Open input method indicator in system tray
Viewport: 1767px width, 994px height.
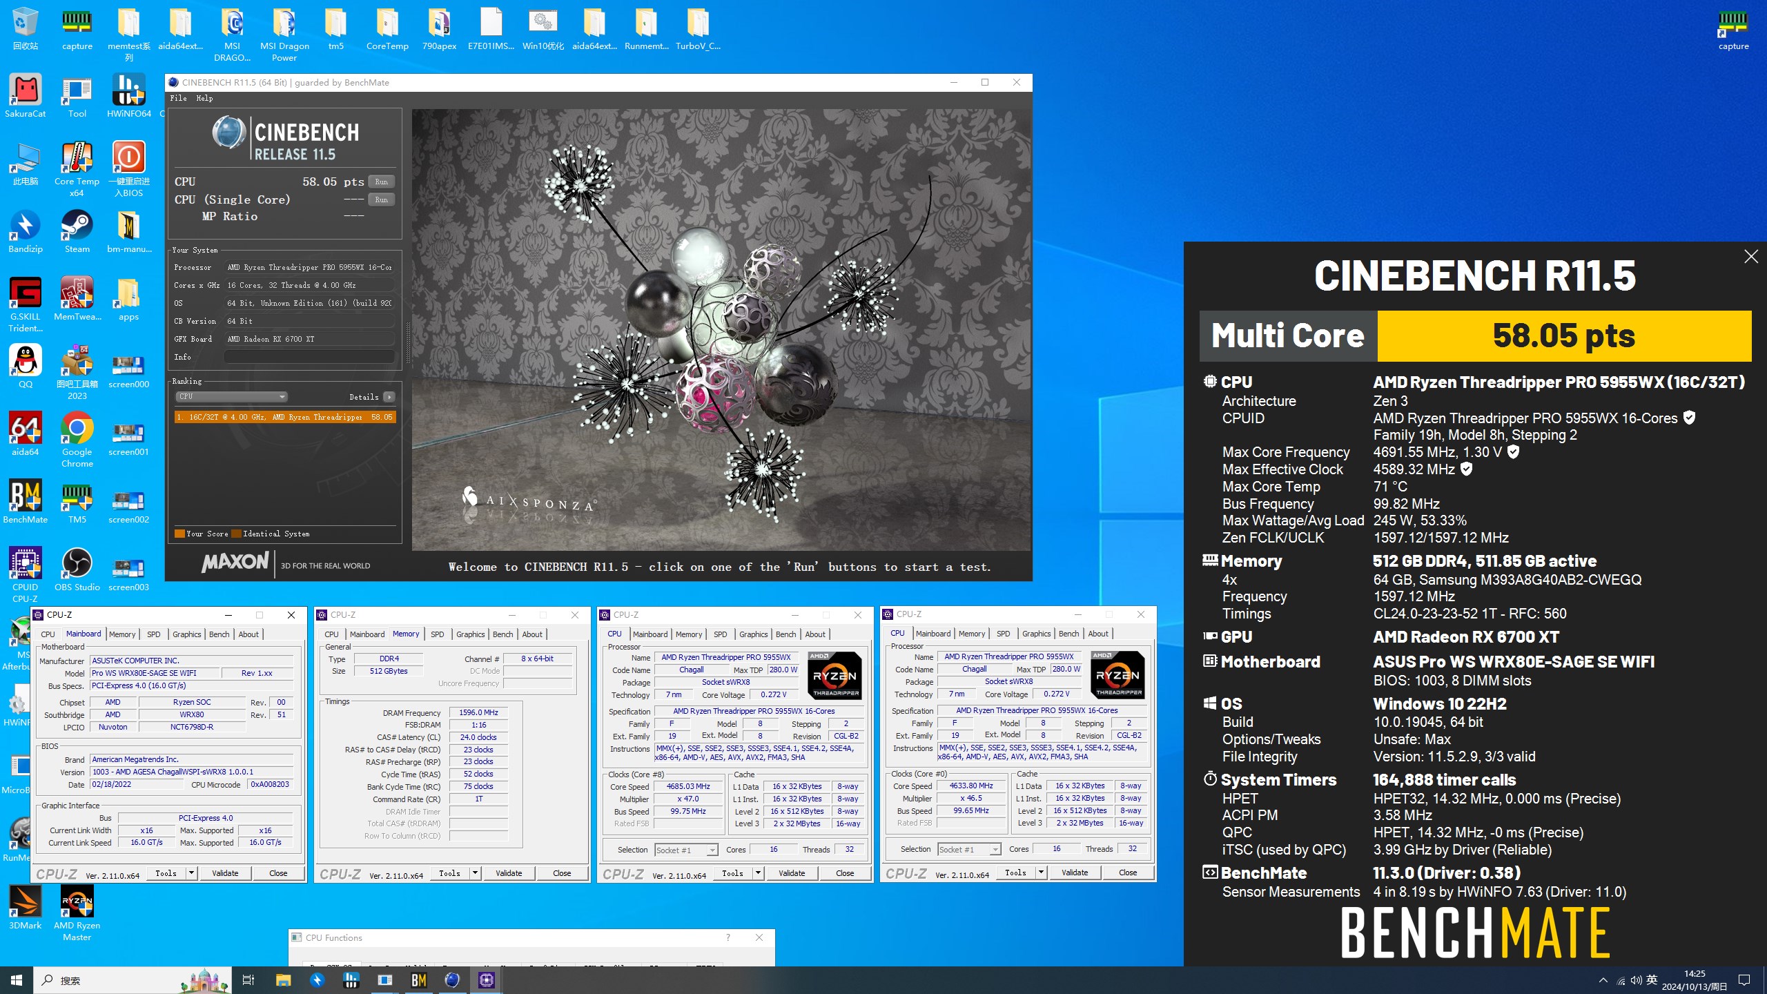tap(1652, 980)
